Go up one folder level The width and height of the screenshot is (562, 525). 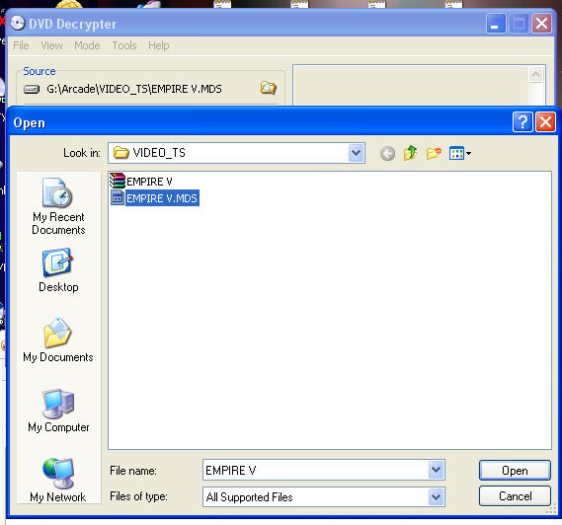pyautogui.click(x=411, y=153)
